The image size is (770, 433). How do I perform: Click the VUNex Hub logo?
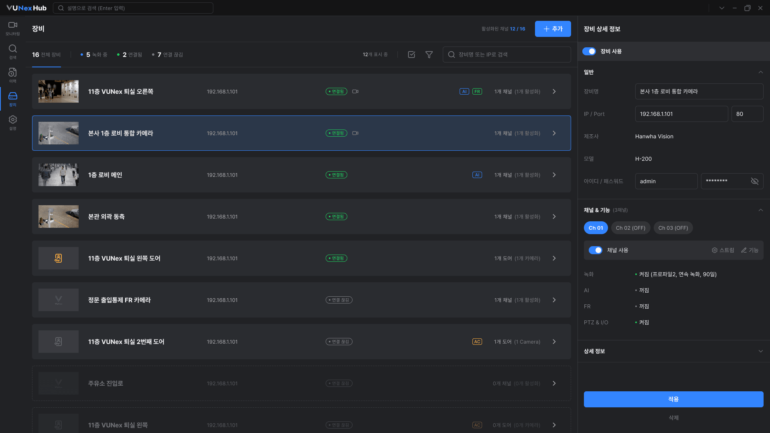coord(26,8)
